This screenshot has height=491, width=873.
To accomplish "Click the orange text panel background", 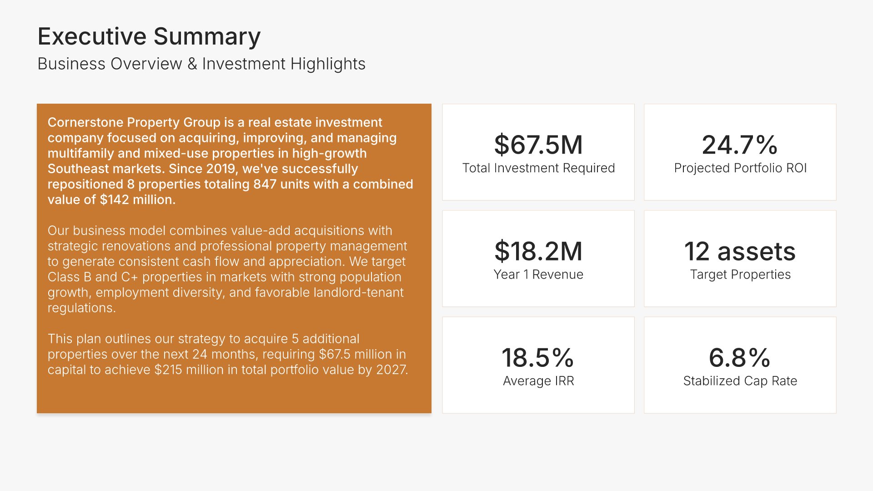I will [234, 396].
